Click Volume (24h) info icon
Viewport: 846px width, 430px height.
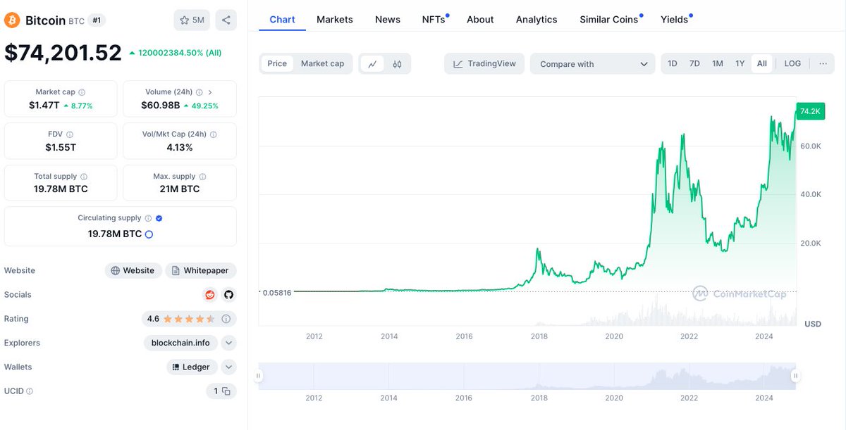(x=200, y=92)
